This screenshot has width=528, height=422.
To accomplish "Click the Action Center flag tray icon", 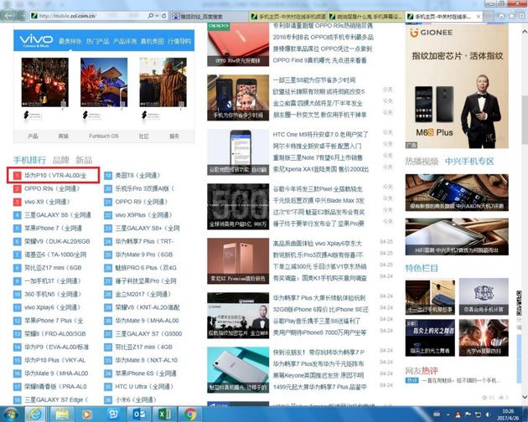I will coord(468,414).
